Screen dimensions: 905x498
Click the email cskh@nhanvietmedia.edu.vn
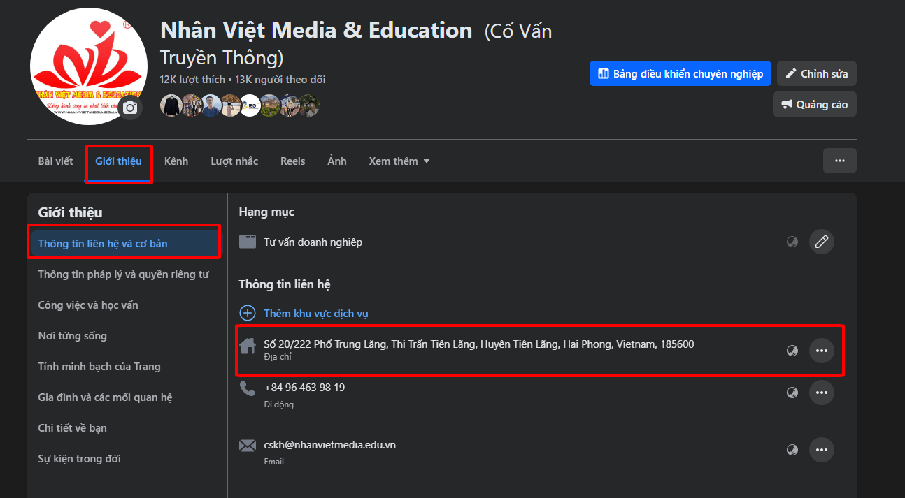click(329, 445)
